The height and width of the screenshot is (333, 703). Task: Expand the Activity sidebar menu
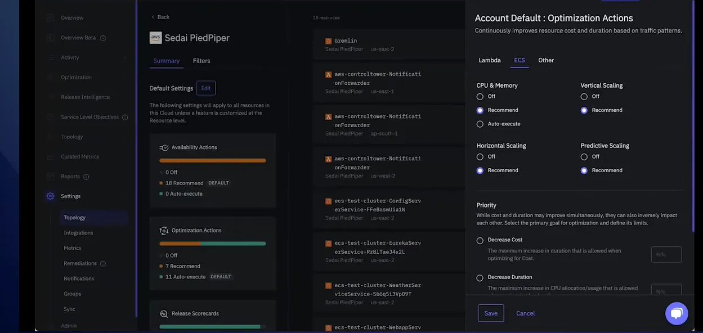click(124, 57)
